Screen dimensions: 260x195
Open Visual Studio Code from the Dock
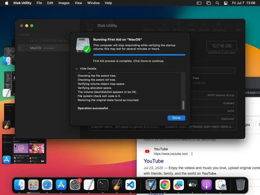click(x=131, y=185)
